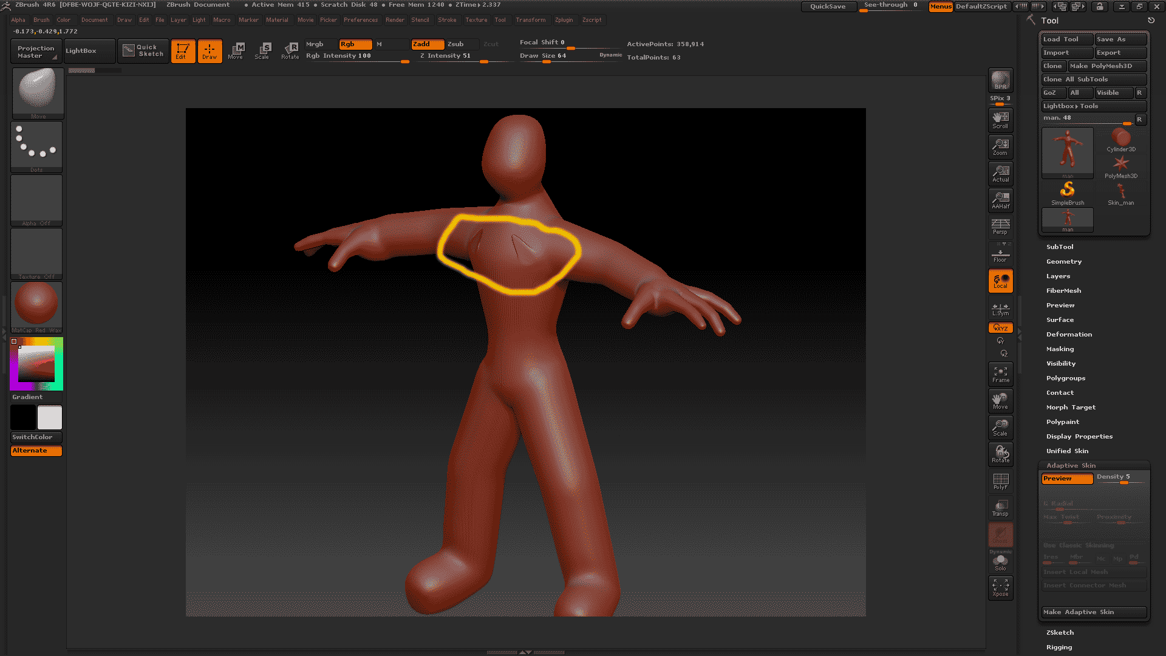Click the right shelf Rotate icon
Image resolution: width=1166 pixels, height=656 pixels.
click(x=1000, y=454)
